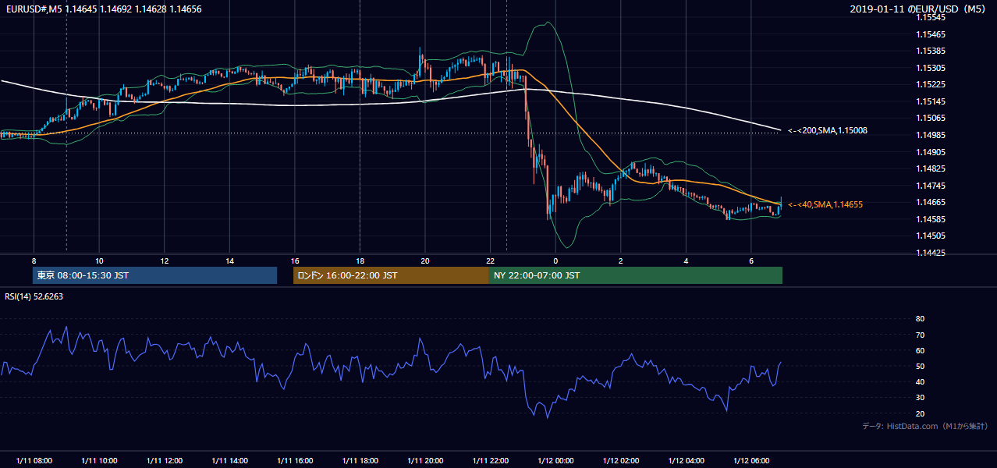The width and height of the screenshot is (997, 468).
Task: Click RSI scale value 60
Action: [920, 350]
